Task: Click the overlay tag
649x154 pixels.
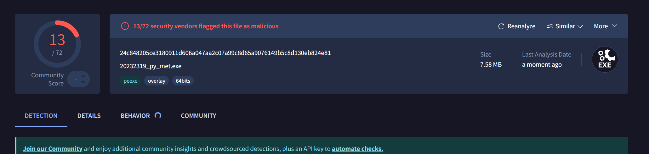Action: 157,81
